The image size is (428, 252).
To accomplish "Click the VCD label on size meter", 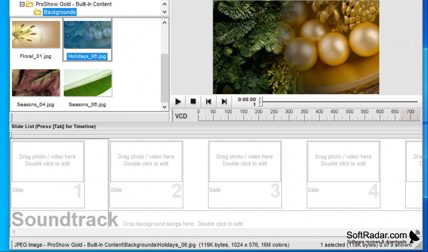I will [181, 116].
